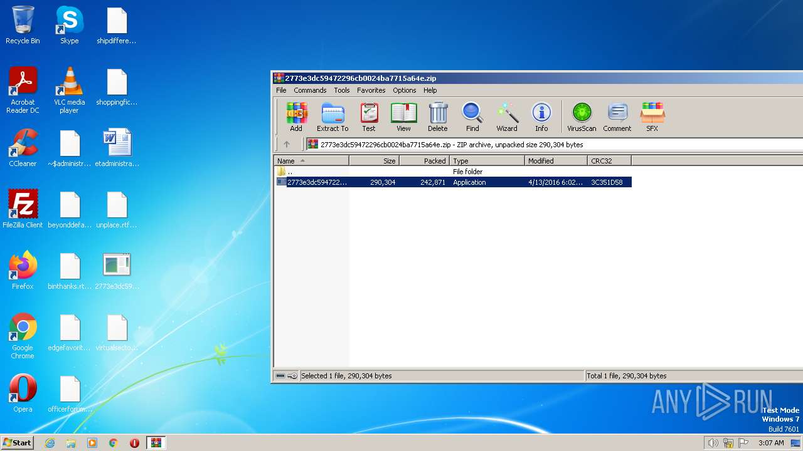Open the Windows Start menu

pyautogui.click(x=17, y=442)
